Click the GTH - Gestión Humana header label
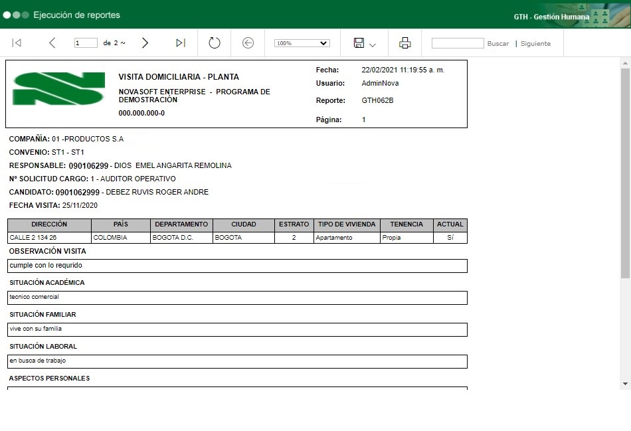The image size is (631, 431). point(551,17)
